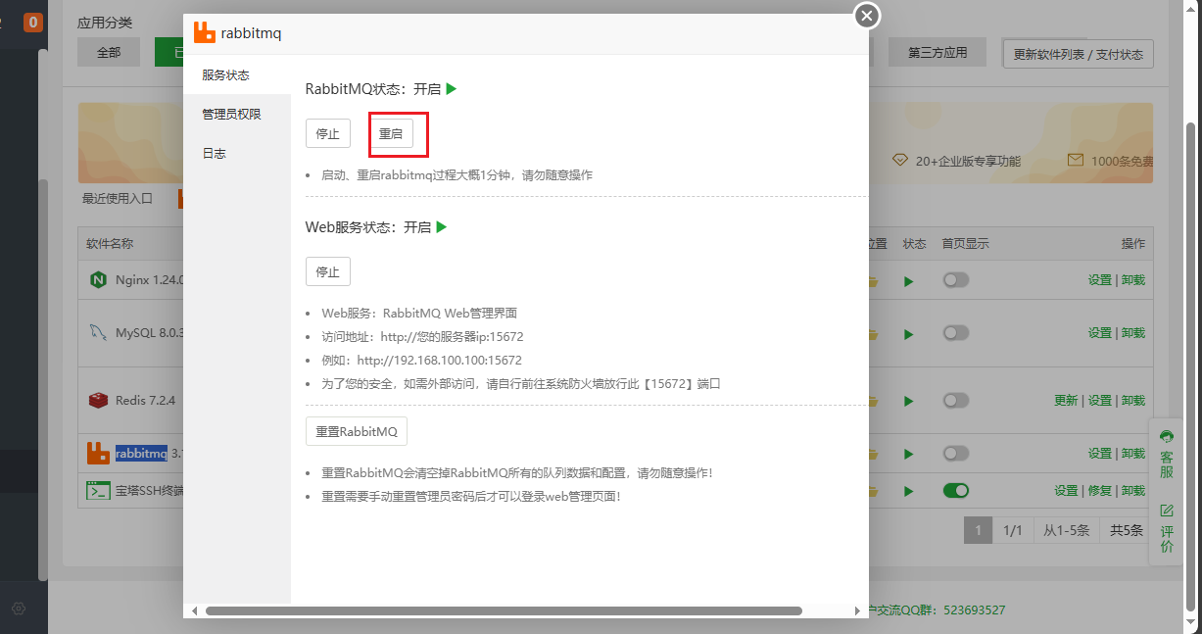Open 设置 for the Nginx row
Screen dimensions: 1202x634
coord(1099,280)
